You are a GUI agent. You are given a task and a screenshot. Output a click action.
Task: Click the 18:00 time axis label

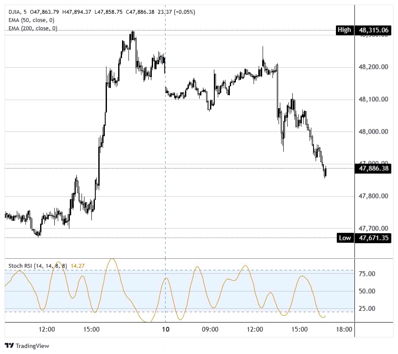[x=344, y=329]
